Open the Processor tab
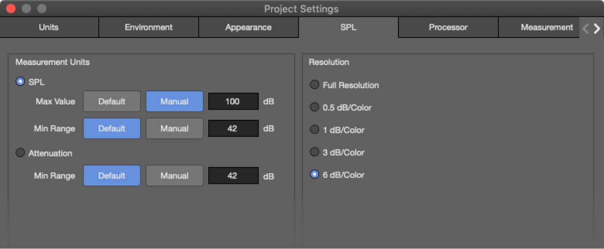 click(448, 27)
